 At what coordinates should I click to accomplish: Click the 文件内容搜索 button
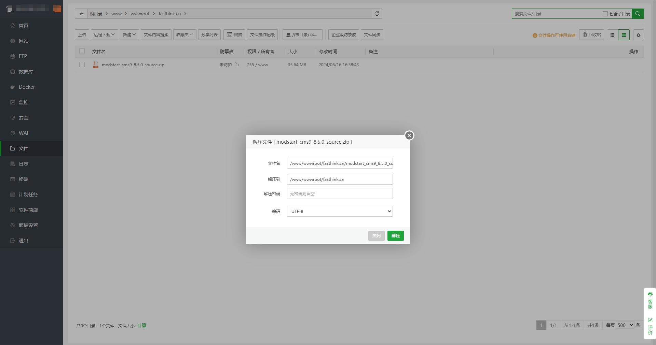(156, 35)
